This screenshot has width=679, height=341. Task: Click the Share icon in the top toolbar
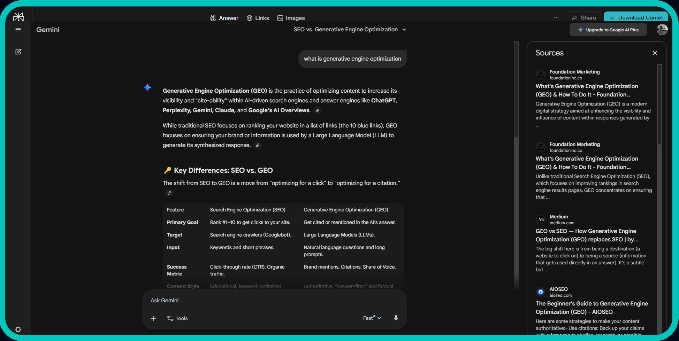pyautogui.click(x=583, y=17)
